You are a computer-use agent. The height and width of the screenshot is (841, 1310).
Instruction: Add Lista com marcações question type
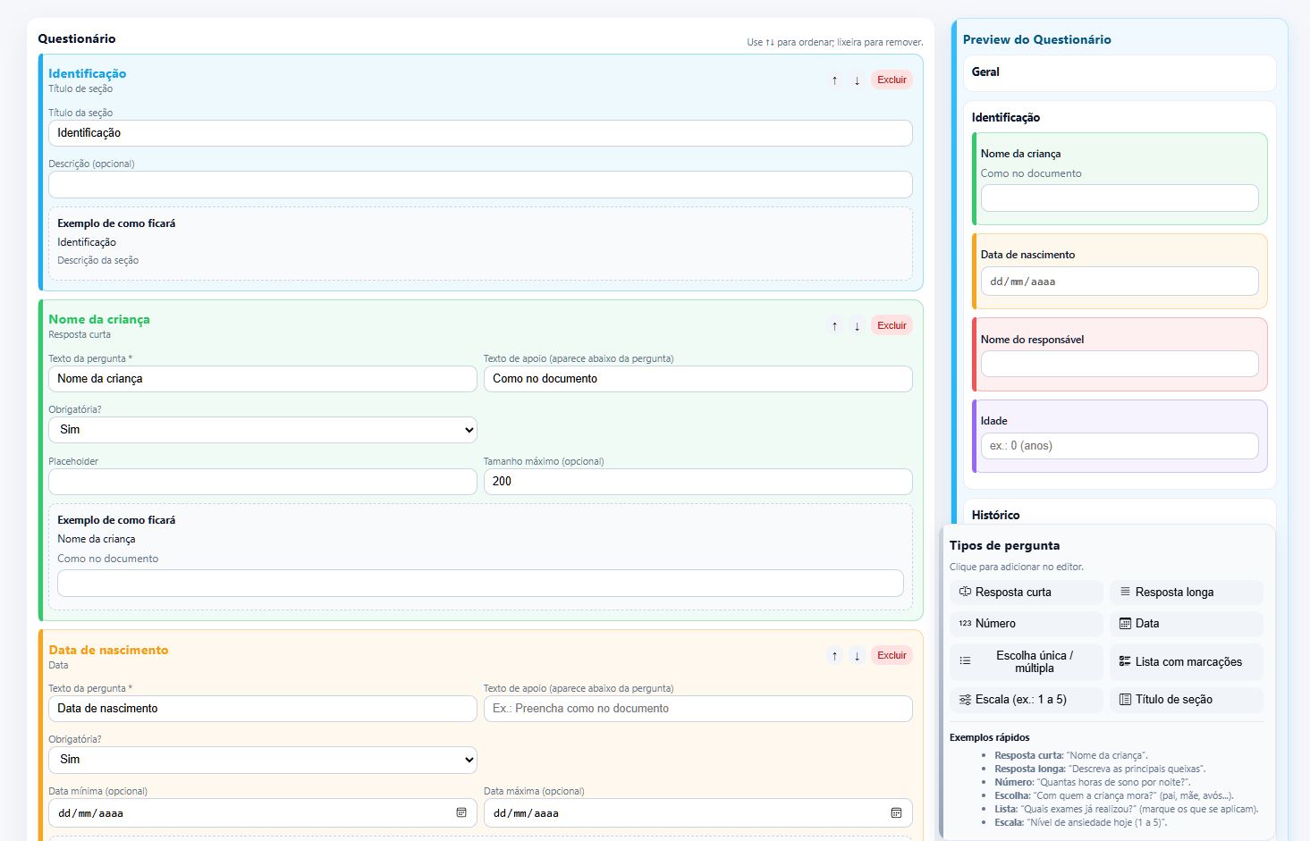tap(1186, 662)
